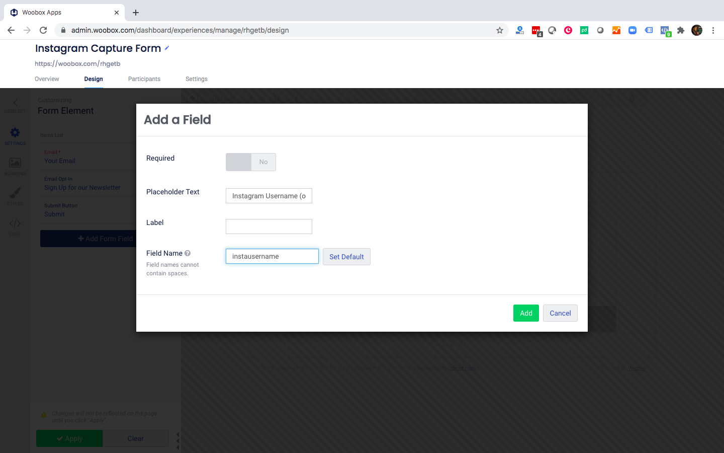Click the Deselect back arrow
The width and height of the screenshot is (724, 453).
pos(15,103)
